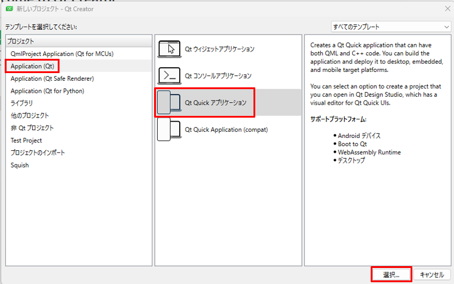The width and height of the screenshot is (454, 284).
Task: Select 他のプロジェクト in the list
Action: 30,116
